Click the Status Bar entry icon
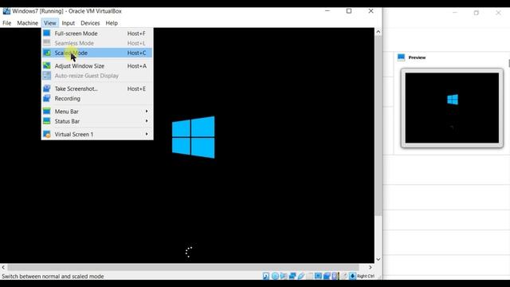This screenshot has height=287, width=510. click(x=47, y=121)
